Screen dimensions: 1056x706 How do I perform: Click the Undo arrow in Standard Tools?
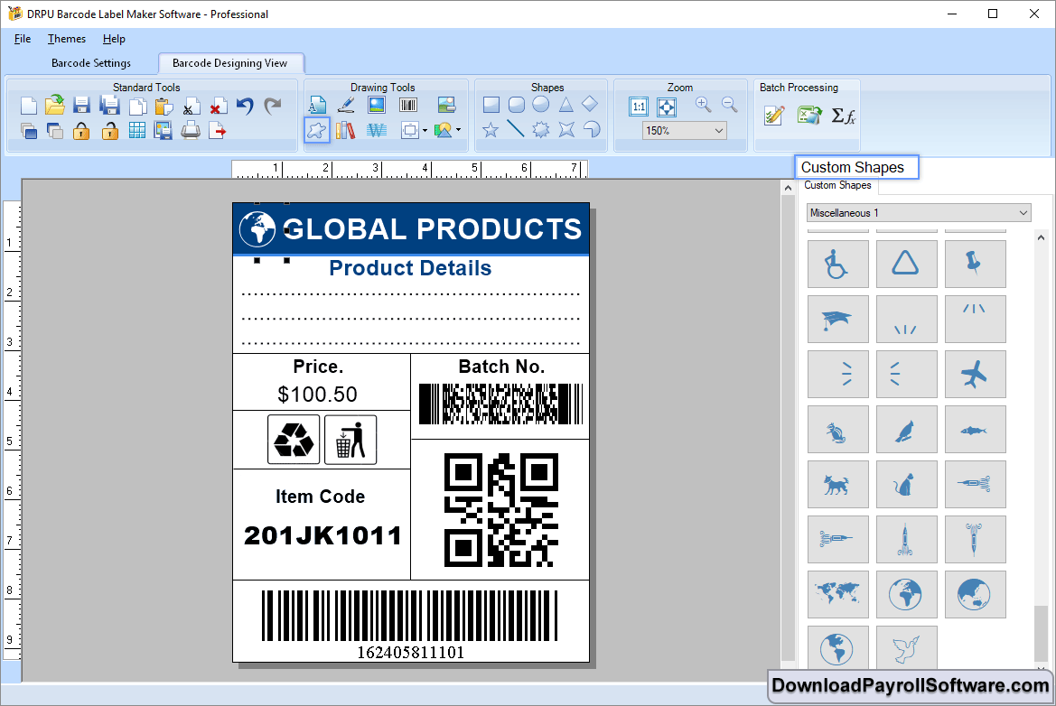[245, 107]
